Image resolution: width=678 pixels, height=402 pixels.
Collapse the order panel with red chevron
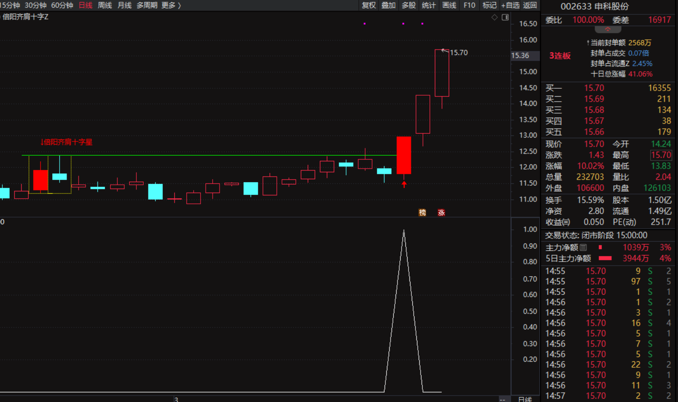(608, 30)
